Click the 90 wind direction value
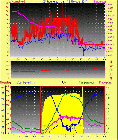The width and height of the screenshot is (118, 140). coord(8,74)
